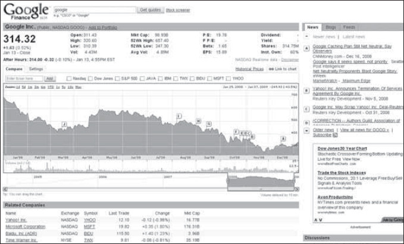Screen dimensions: 404x244
Task: Click chart flag J near Mar '08
Action: click(x=64, y=124)
